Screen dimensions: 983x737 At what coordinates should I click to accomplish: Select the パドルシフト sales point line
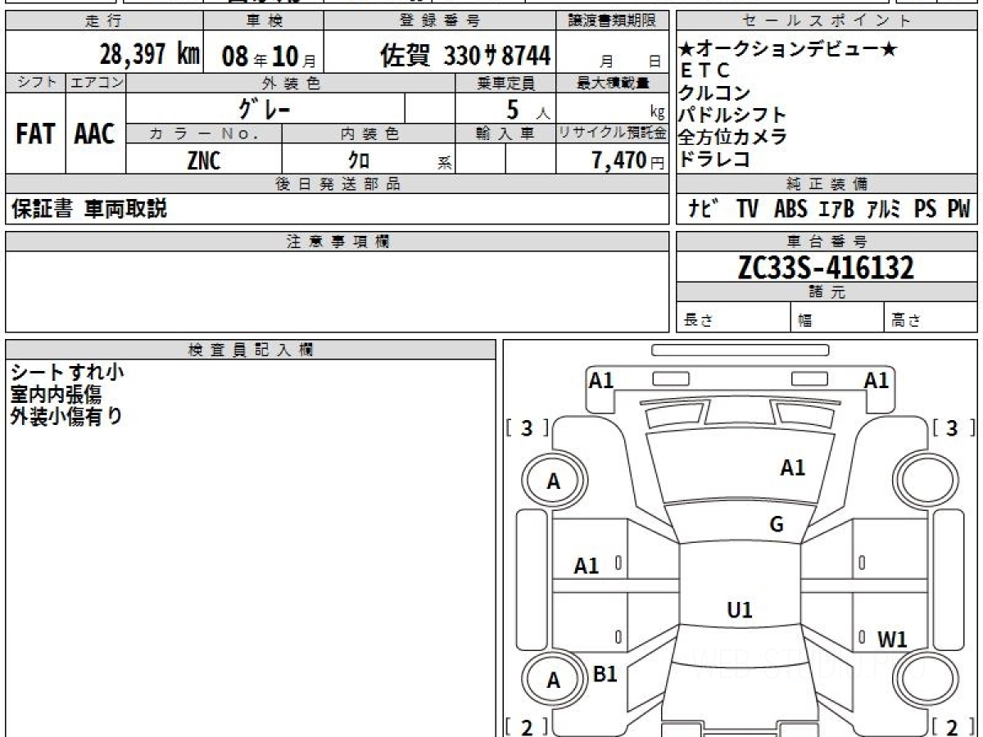732,115
